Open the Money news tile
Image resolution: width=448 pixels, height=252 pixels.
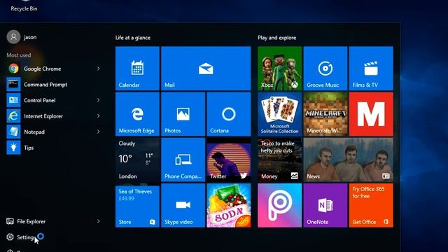coord(279,160)
